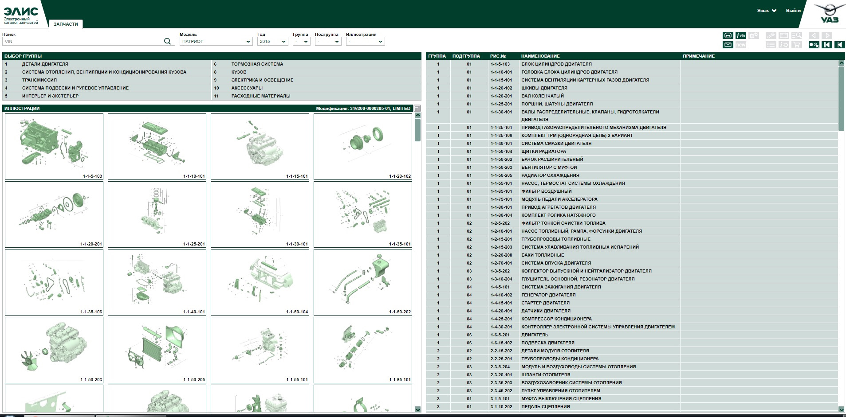This screenshot has height=417, width=846.
Task: Open the Язык language menu
Action: pyautogui.click(x=767, y=11)
